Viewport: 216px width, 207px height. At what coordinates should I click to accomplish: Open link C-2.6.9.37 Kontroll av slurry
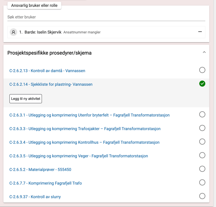(x=35, y=197)
